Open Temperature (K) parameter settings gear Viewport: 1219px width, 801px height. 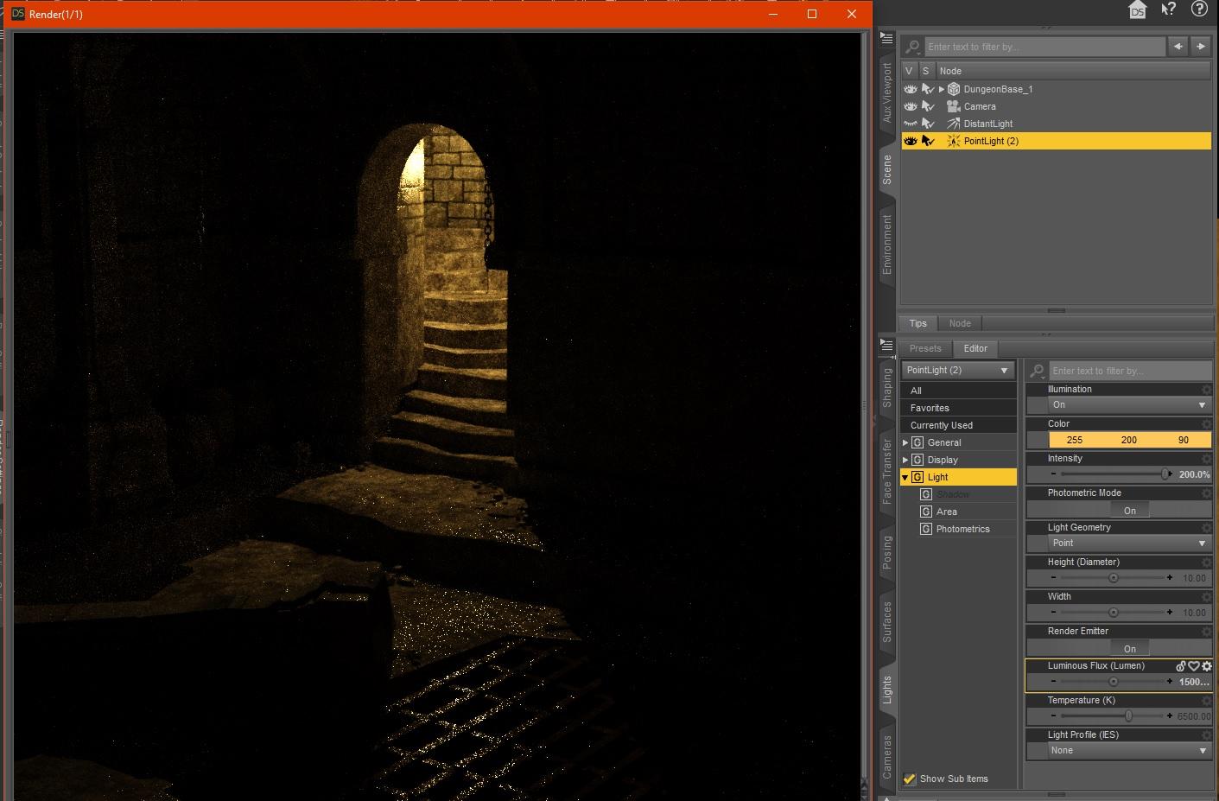[1207, 701]
